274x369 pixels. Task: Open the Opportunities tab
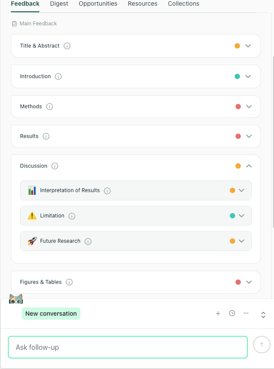tap(97, 3)
